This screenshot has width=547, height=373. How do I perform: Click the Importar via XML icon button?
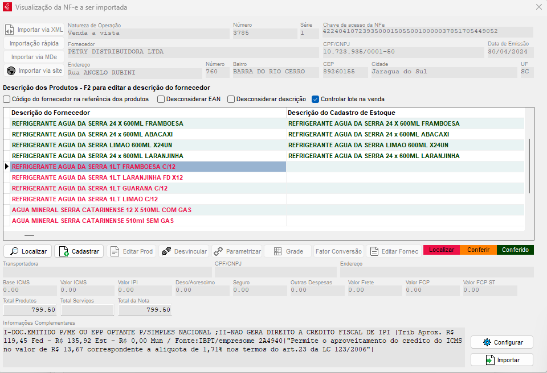[x=11, y=30]
